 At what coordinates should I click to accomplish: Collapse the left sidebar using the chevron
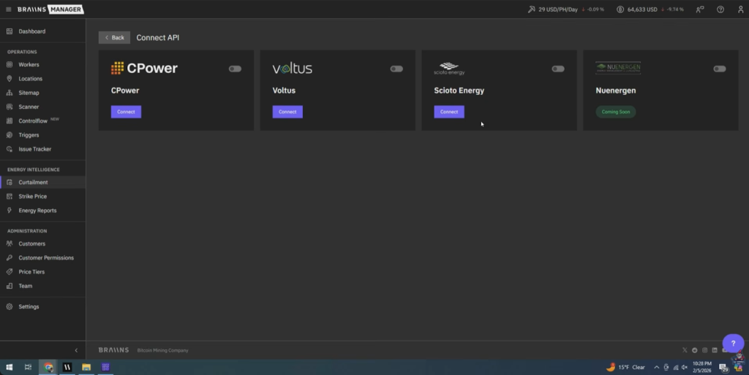click(76, 350)
